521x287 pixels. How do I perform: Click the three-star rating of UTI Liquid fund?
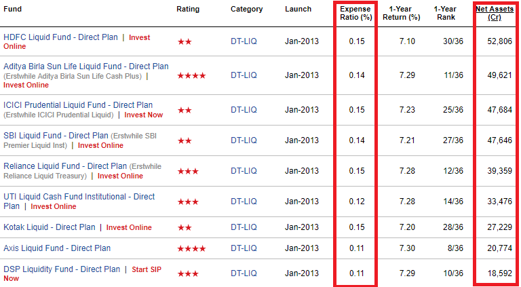pos(188,202)
